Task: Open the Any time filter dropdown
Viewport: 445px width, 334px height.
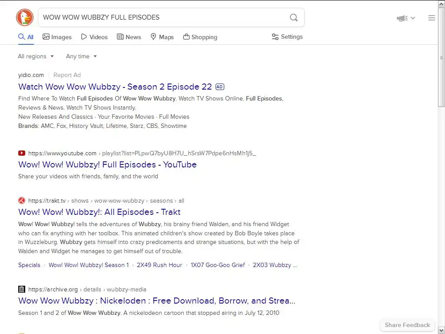Action: [81, 56]
